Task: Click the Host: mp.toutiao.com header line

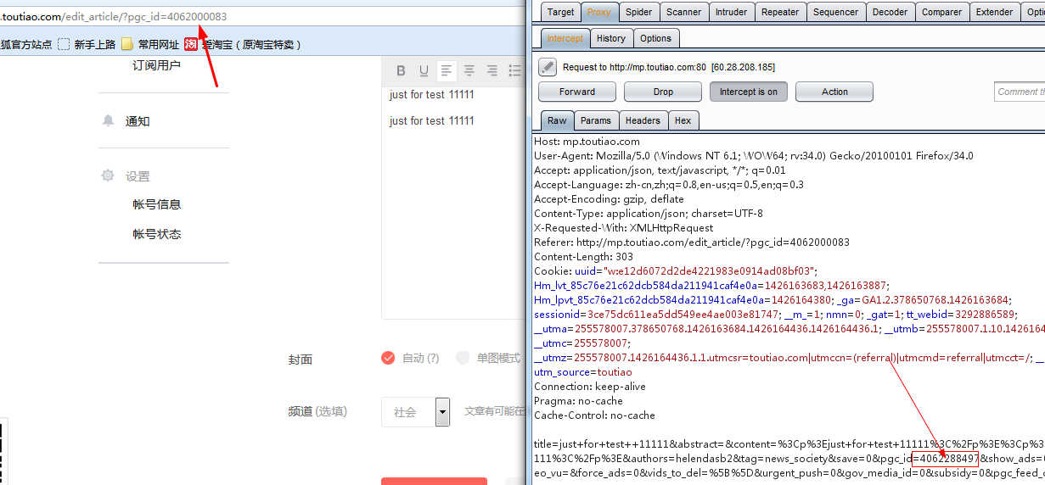Action: [587, 142]
